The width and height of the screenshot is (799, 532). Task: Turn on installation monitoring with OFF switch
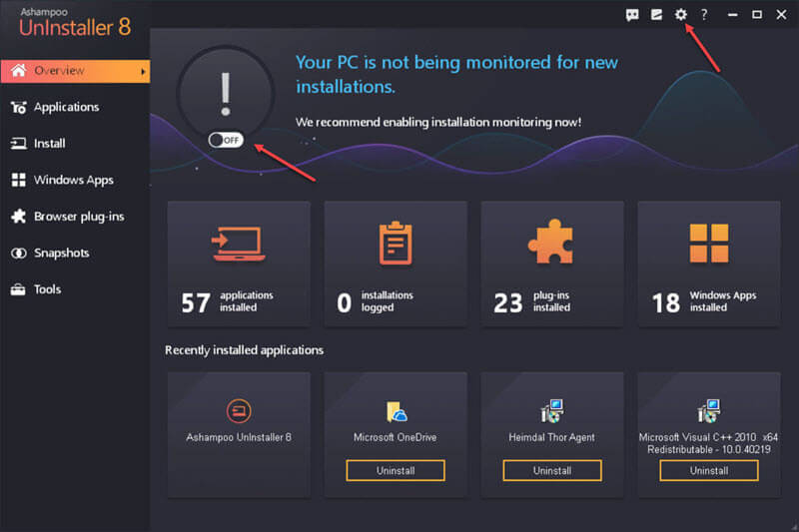[x=226, y=140]
